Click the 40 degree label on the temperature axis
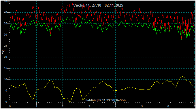Viewport: 196px width, 109px height. [x=5, y=12]
